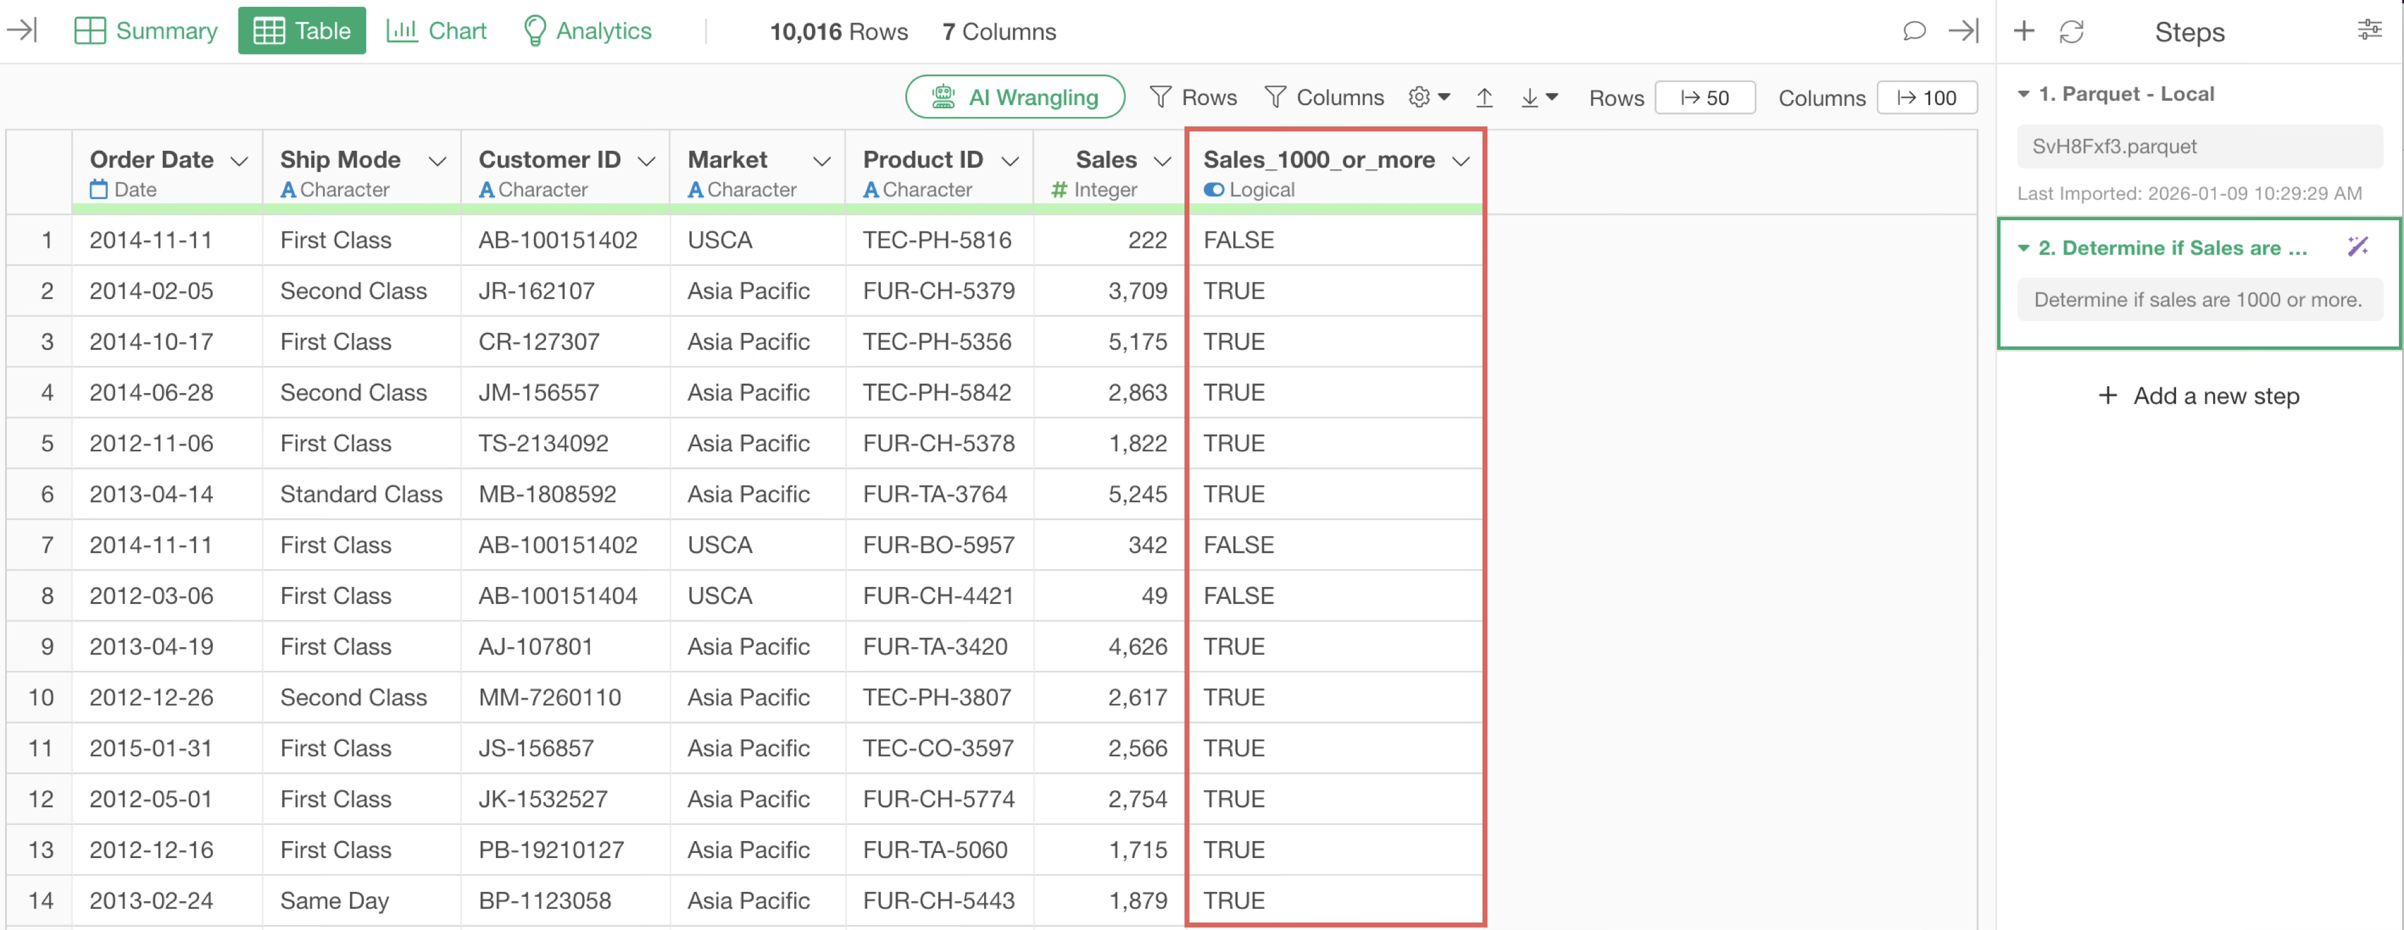Click the upload arrow icon in toolbar
The width and height of the screenshot is (2404, 930).
tap(1484, 97)
